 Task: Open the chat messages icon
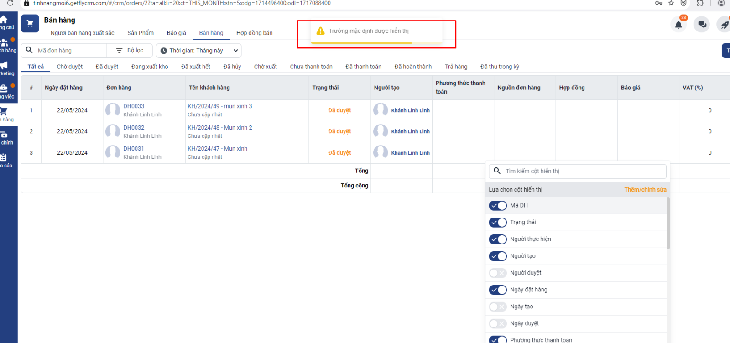click(702, 25)
